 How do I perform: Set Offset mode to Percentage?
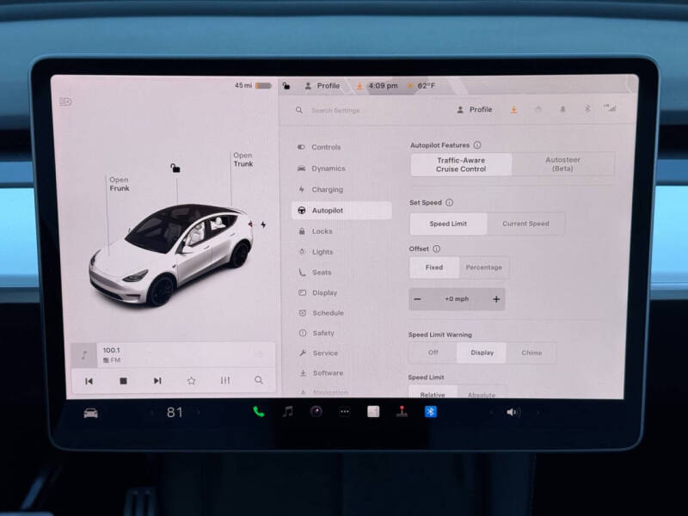[x=483, y=267]
